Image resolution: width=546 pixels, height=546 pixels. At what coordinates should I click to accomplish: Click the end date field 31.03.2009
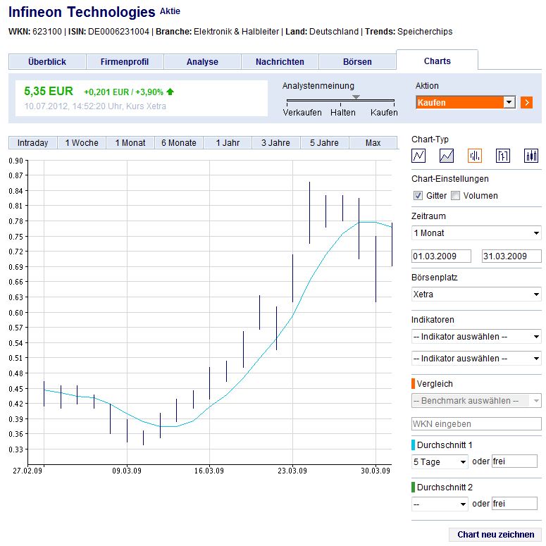pos(511,256)
